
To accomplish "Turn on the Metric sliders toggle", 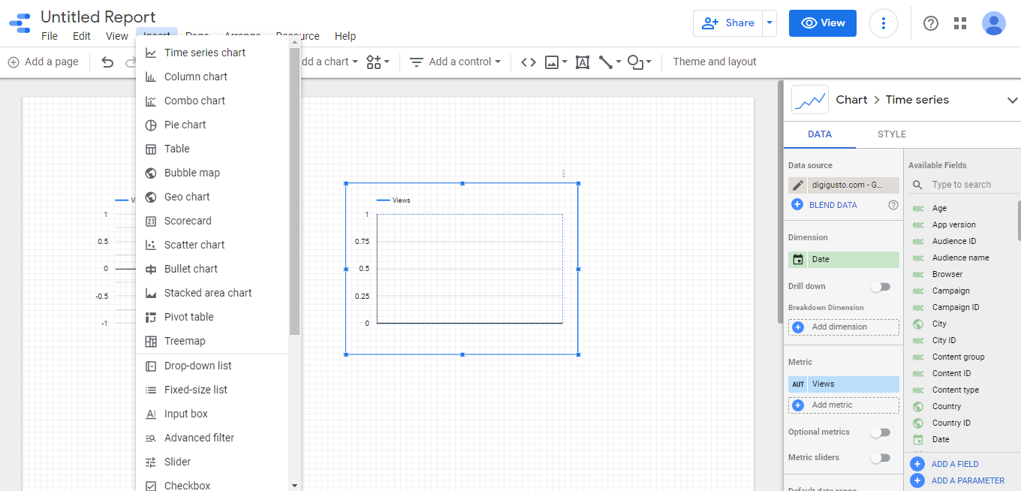I will (x=880, y=458).
